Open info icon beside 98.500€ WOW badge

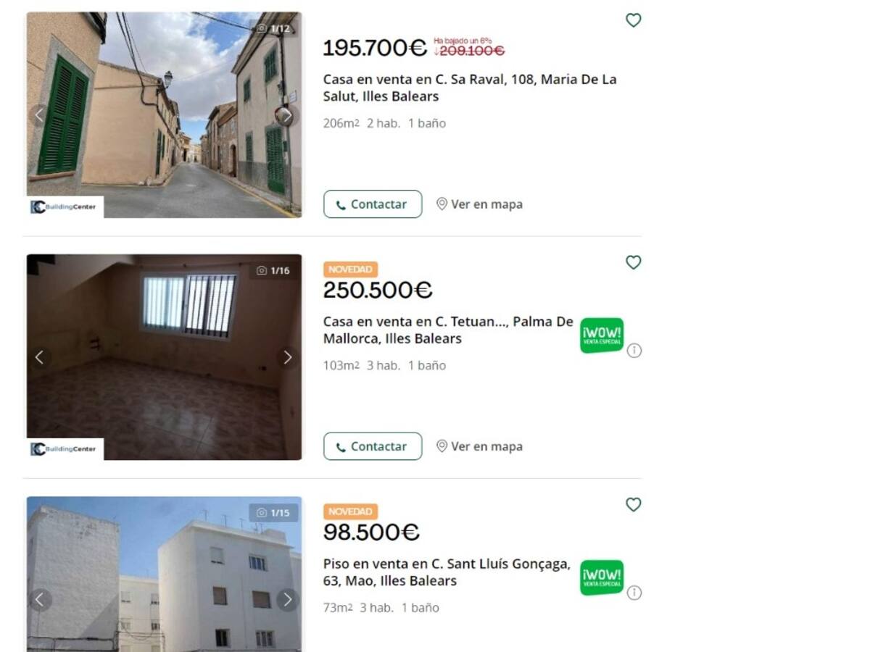634,593
